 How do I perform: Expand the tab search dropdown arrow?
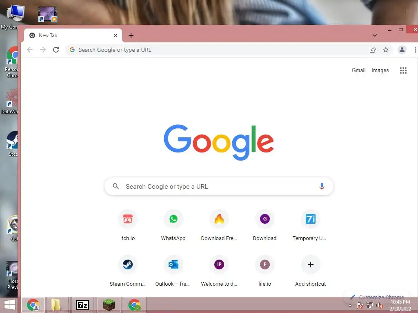point(375,35)
